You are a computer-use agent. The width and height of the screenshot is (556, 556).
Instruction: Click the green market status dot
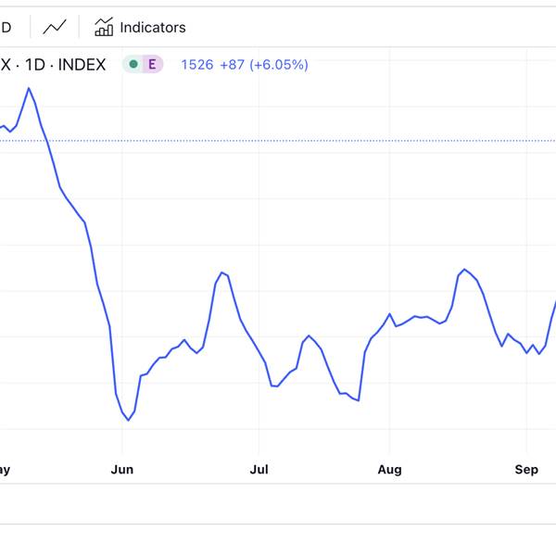[x=133, y=64]
